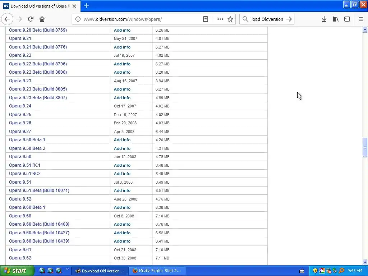368x276 pixels.
Task: Open Opera 9.51 RC1 link
Action: (x=25, y=165)
